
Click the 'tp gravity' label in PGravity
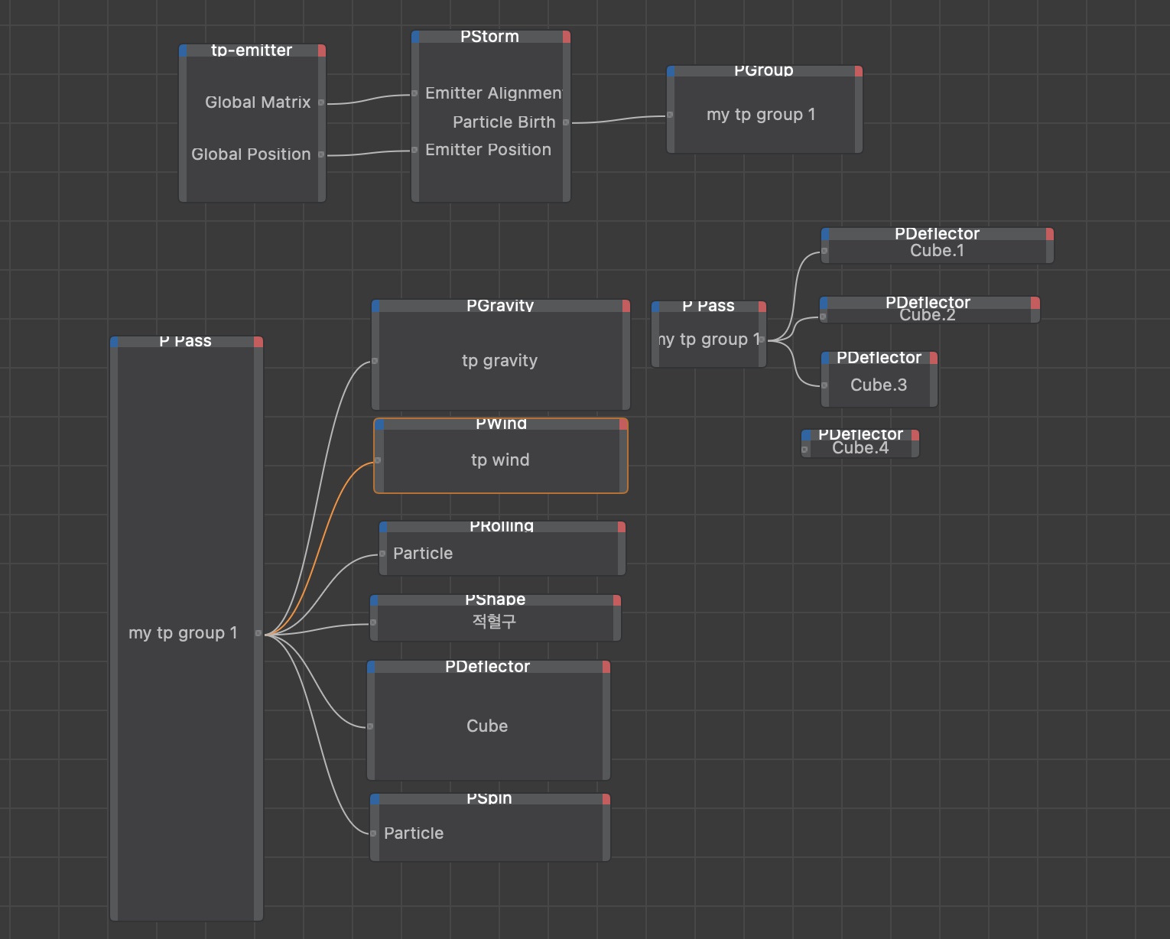[x=499, y=361]
